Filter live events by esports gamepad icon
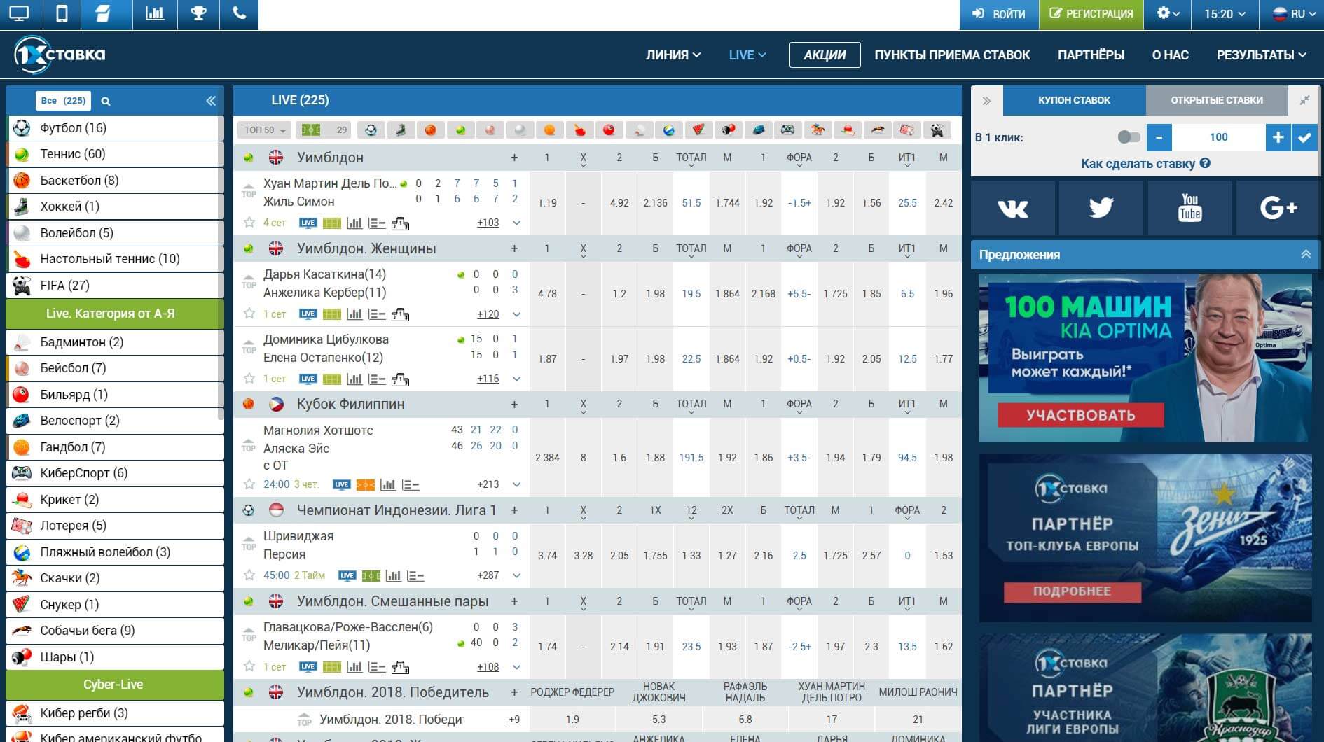 (x=787, y=129)
